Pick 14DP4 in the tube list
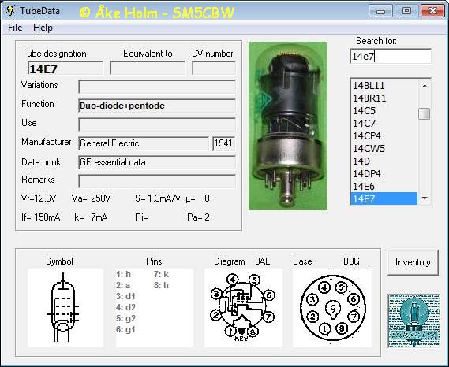Screen dimensions: 449x367 [384, 173]
